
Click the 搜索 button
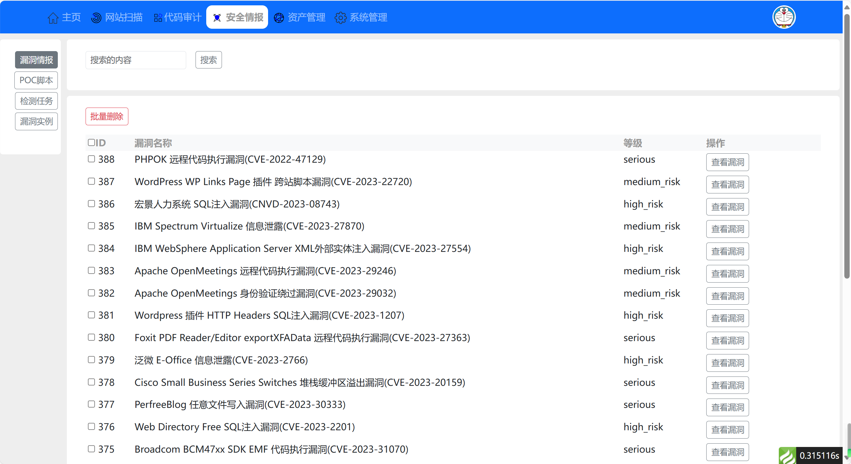pyautogui.click(x=209, y=60)
